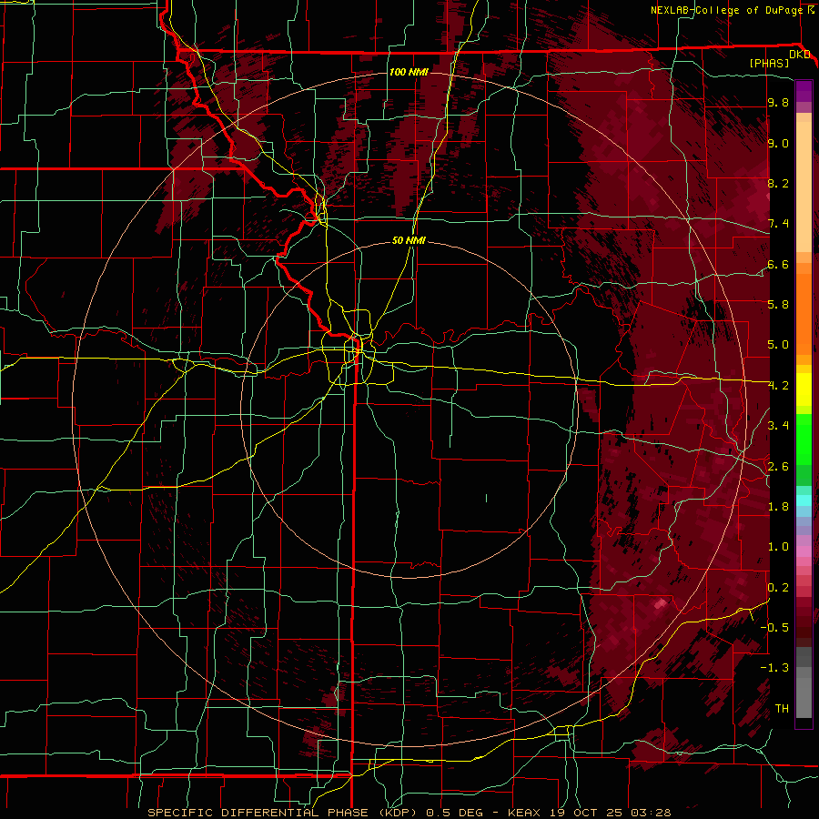Image resolution: width=819 pixels, height=819 pixels.
Task: Click the 9.8 value on the scale
Action: pos(778,102)
